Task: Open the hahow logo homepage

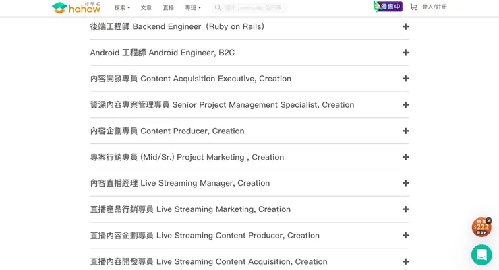Action: [76, 7]
